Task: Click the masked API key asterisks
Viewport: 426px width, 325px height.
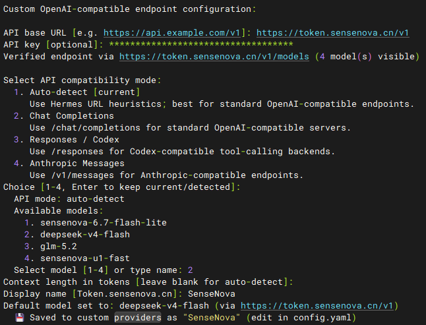Action: pos(201,44)
